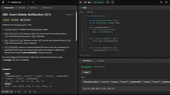The image size is (170, 95).
Task: Click the operations input field
Action: [125, 82]
